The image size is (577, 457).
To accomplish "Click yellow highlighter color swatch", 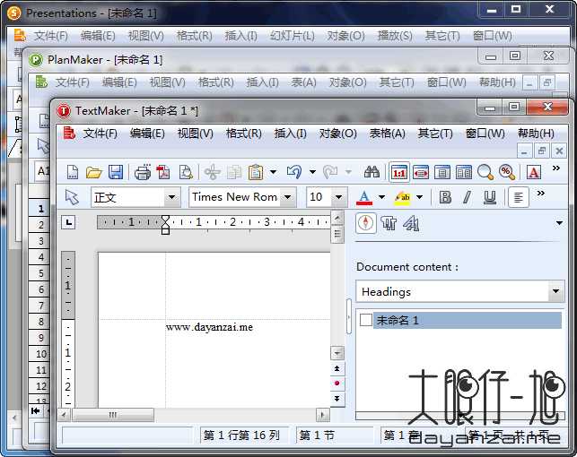I will (x=402, y=197).
